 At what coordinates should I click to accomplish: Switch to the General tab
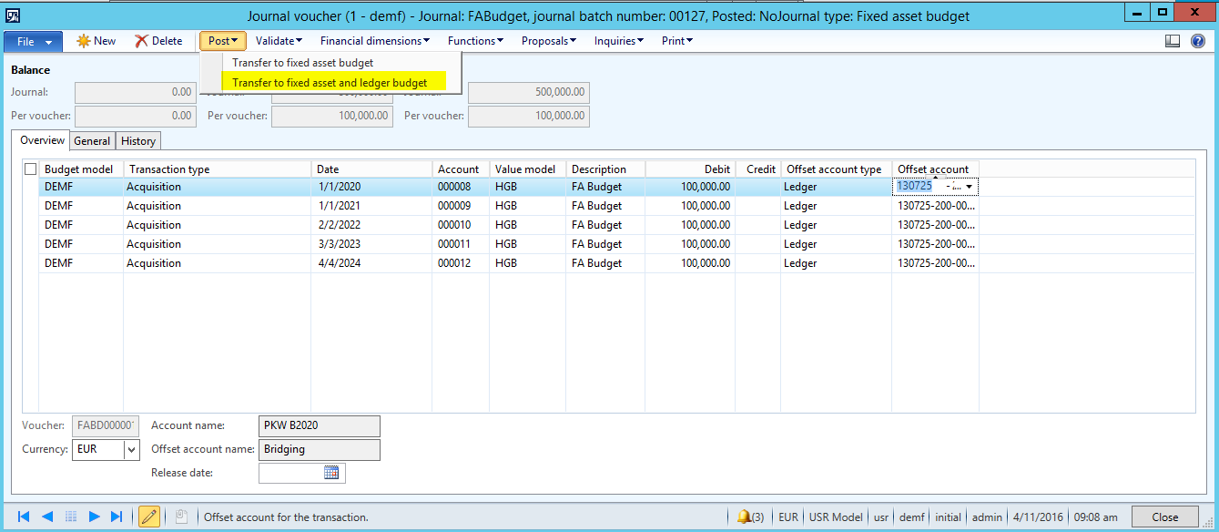92,141
